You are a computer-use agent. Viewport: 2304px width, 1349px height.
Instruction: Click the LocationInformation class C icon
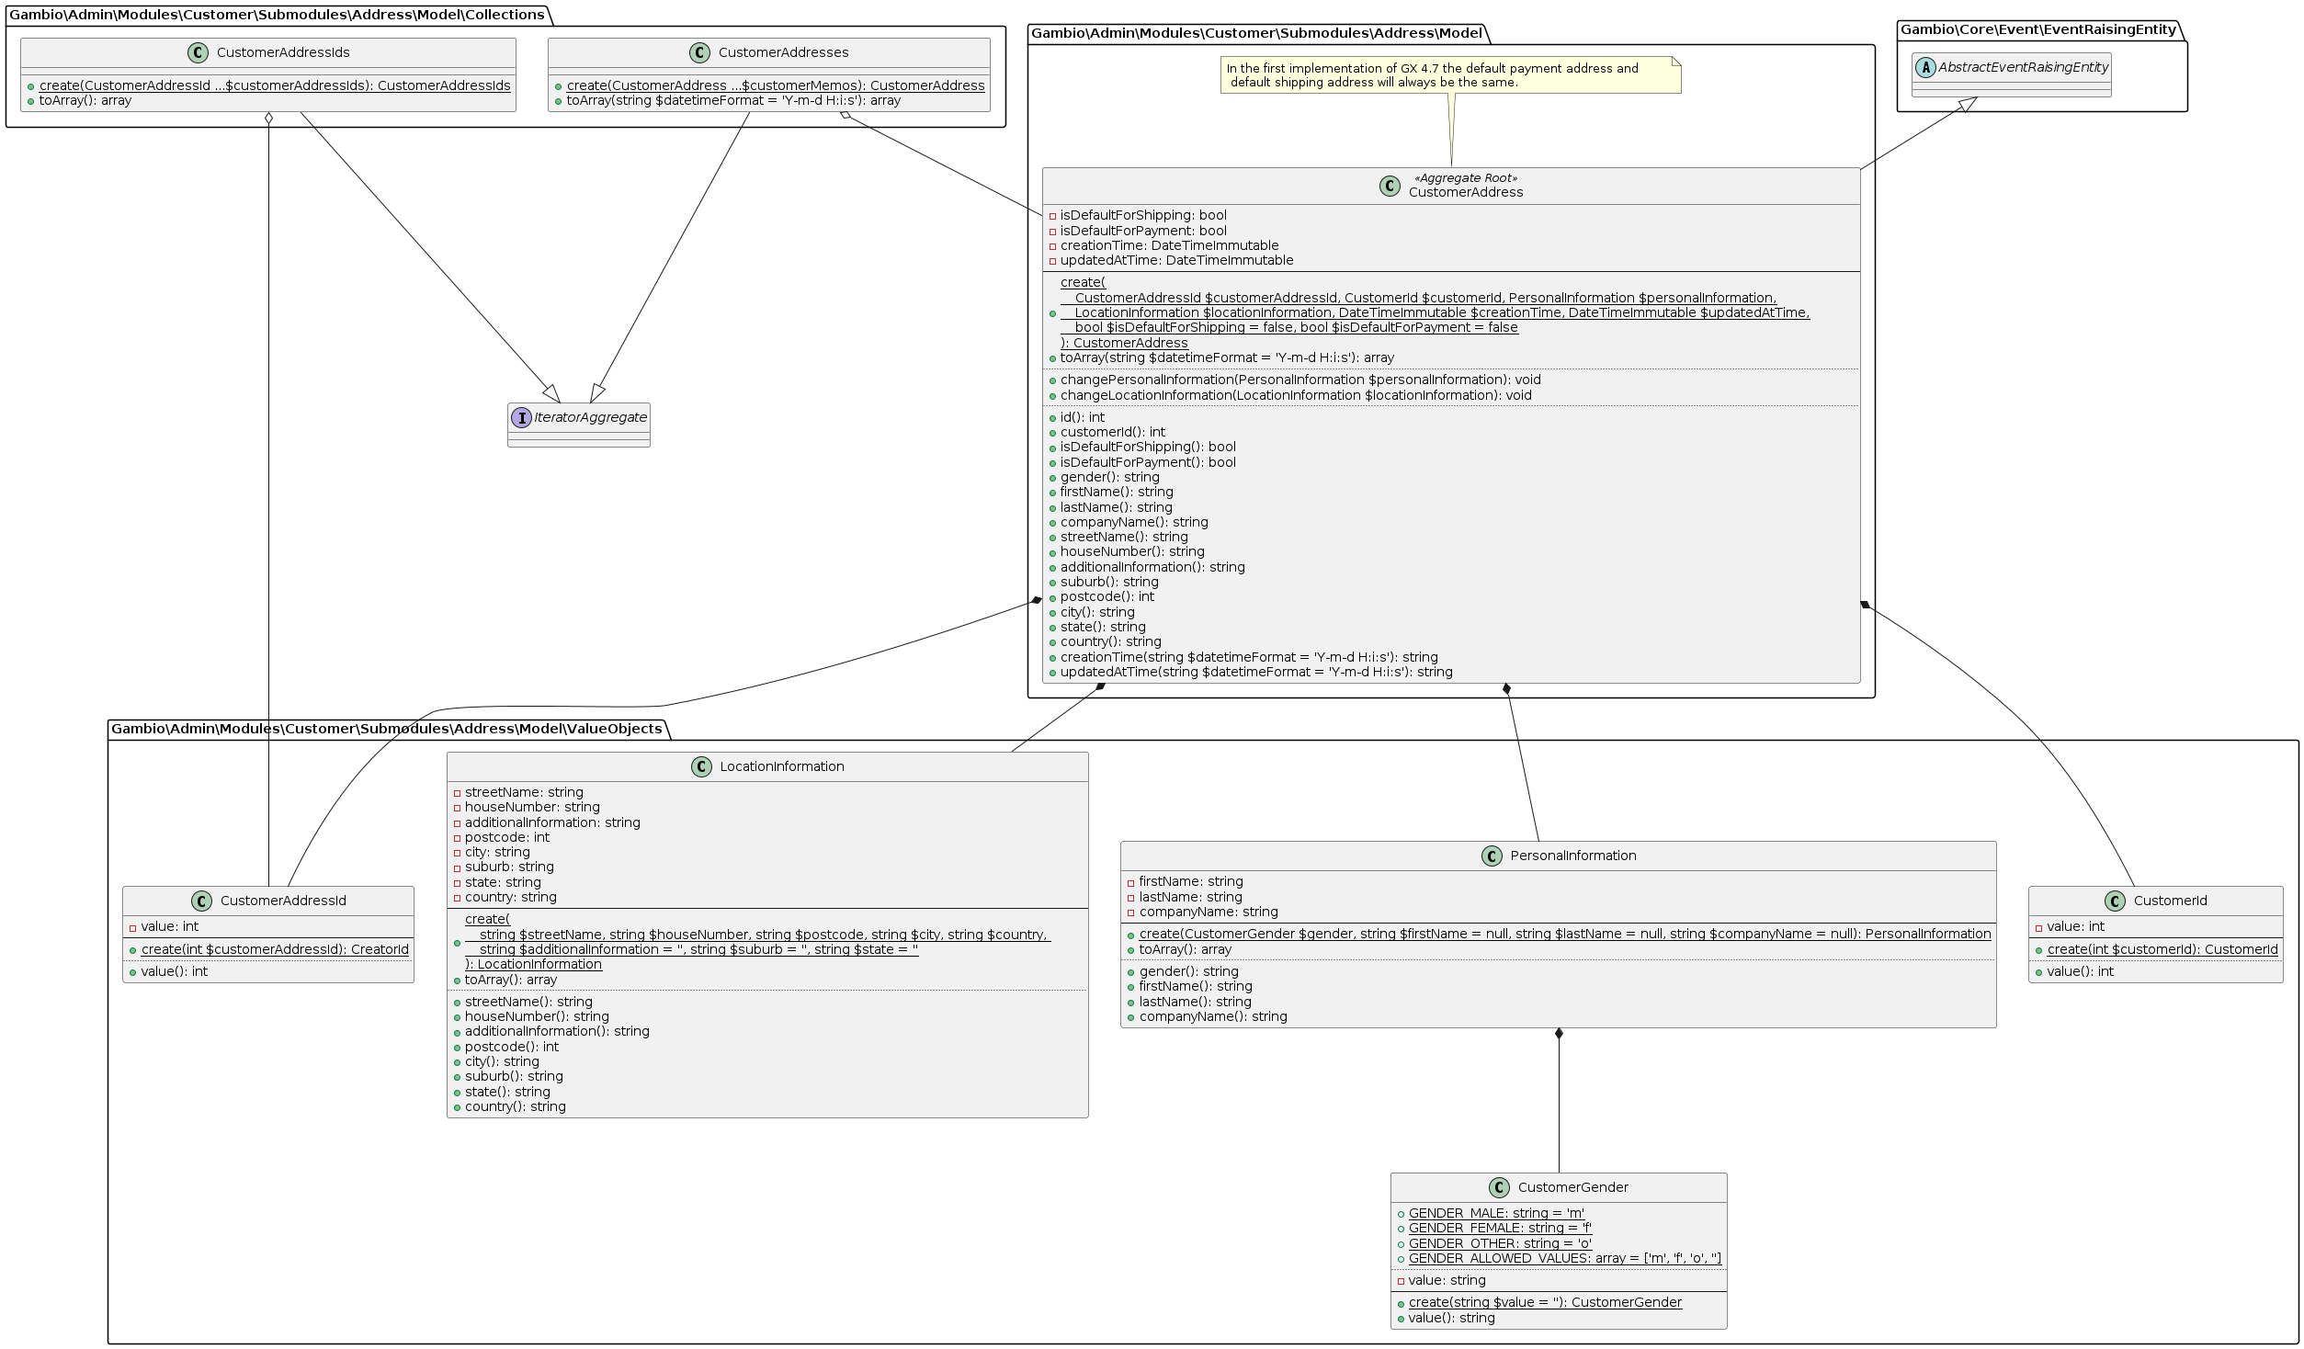click(701, 767)
